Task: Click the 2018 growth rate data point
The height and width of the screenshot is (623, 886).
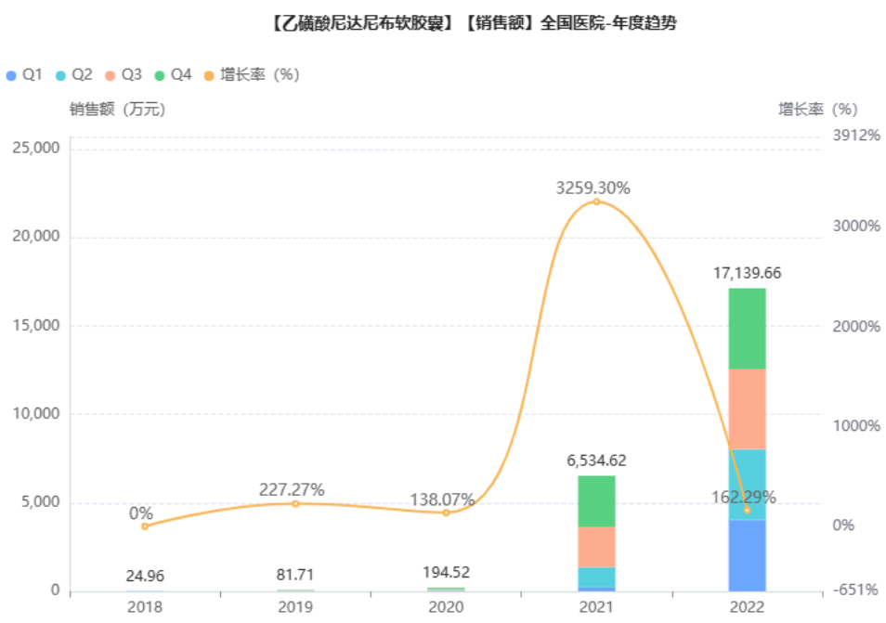Action: (145, 526)
